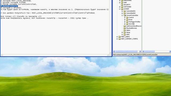The height and width of the screenshot is (96, 171).
Task: Expand the ControlSet001 key
Action: click(x=122, y=11)
